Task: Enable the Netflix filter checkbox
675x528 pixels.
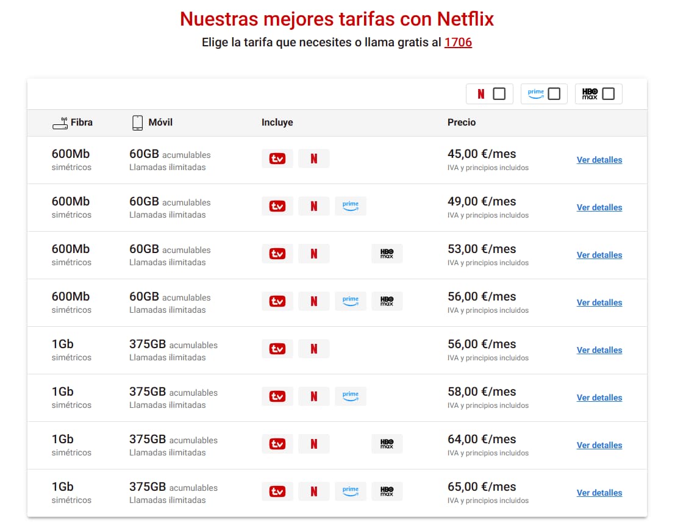Action: (499, 93)
